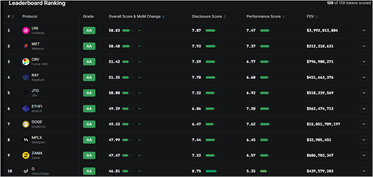The height and width of the screenshot is (177, 373).
Task: Expand the ETHFI ether.fi row chevron
Action: pyautogui.click(x=363, y=109)
